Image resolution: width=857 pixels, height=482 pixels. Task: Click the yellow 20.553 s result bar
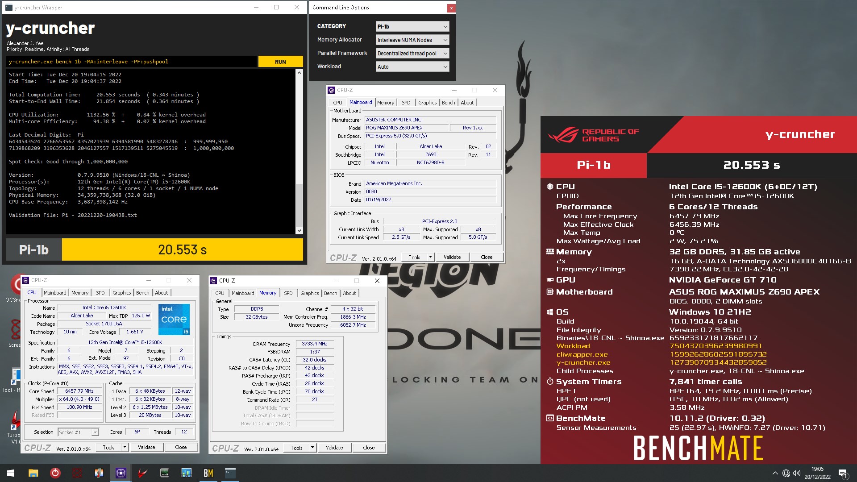tap(182, 249)
